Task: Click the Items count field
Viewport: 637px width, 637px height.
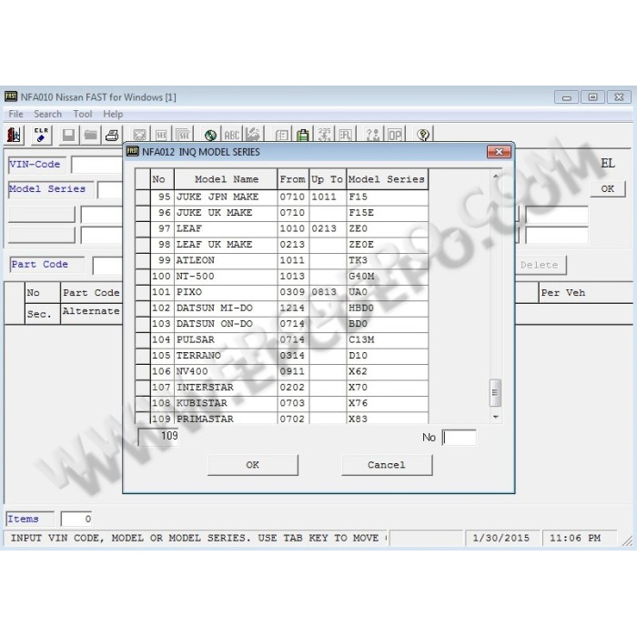Action: [76, 520]
